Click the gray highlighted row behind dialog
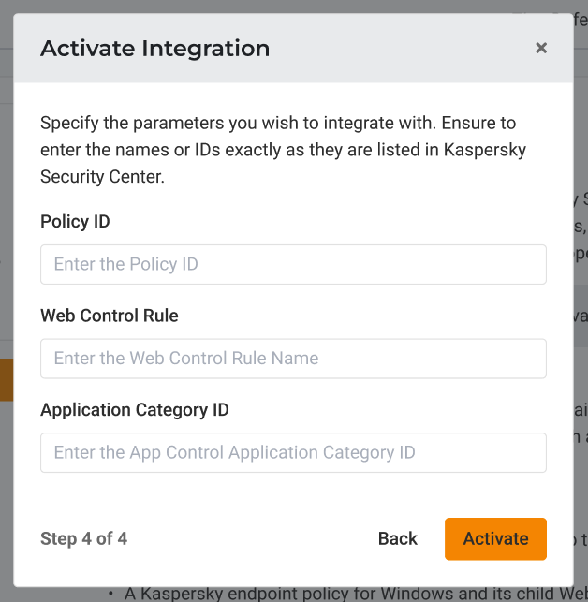The image size is (588, 602). pos(581,316)
